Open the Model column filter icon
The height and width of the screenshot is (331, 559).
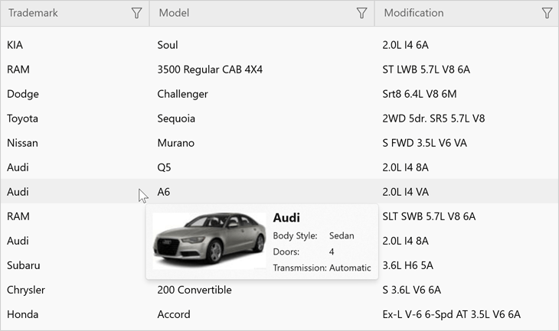coord(361,13)
